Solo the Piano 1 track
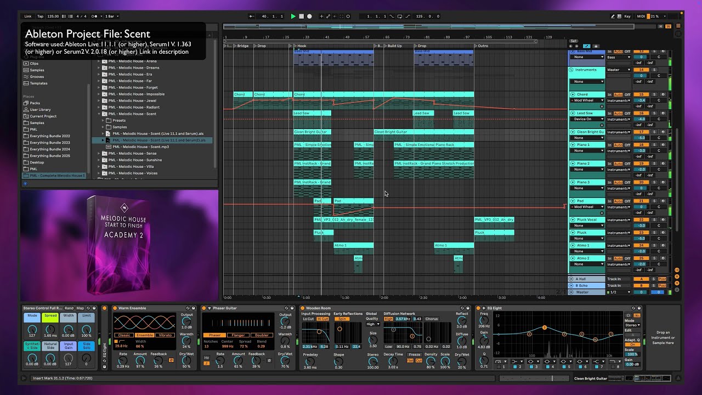 (654, 145)
